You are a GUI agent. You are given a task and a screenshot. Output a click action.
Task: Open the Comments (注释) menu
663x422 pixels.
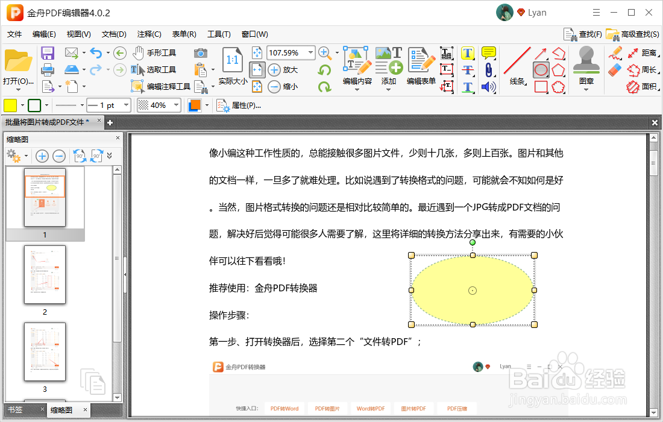[149, 34]
